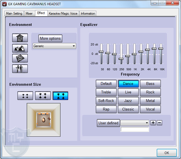Click the plus icon to add preset
Viewport: 181px width, 159px height.
click(153, 123)
